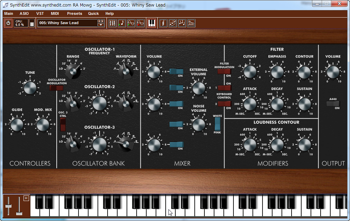Click the Mod. Mix knob
The width and height of the screenshot is (350, 221).
tap(43, 124)
